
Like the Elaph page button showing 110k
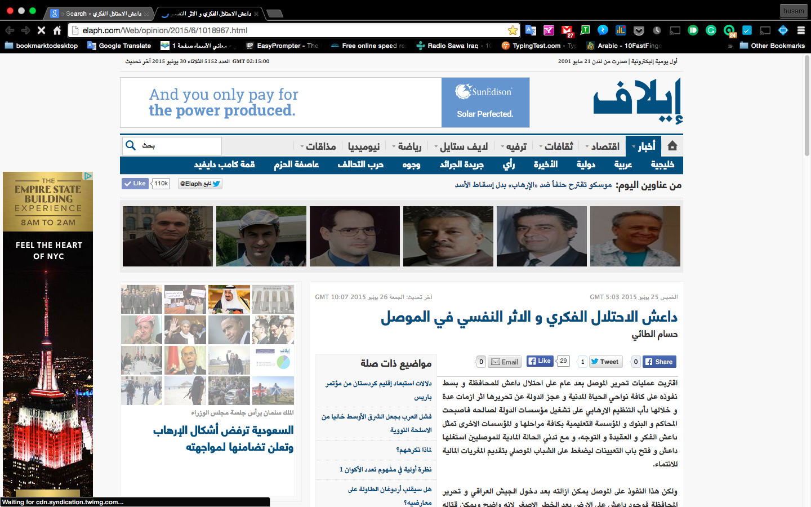click(135, 184)
